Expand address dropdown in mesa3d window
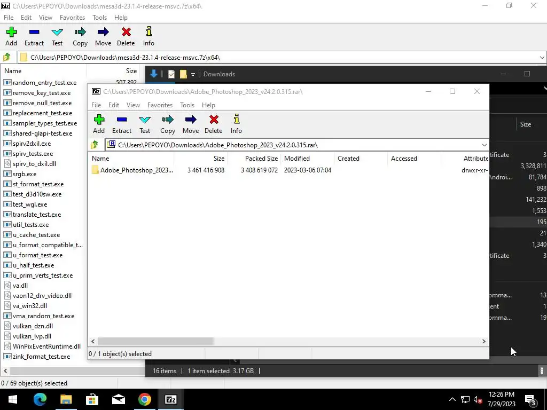The image size is (547, 410). (x=542, y=58)
